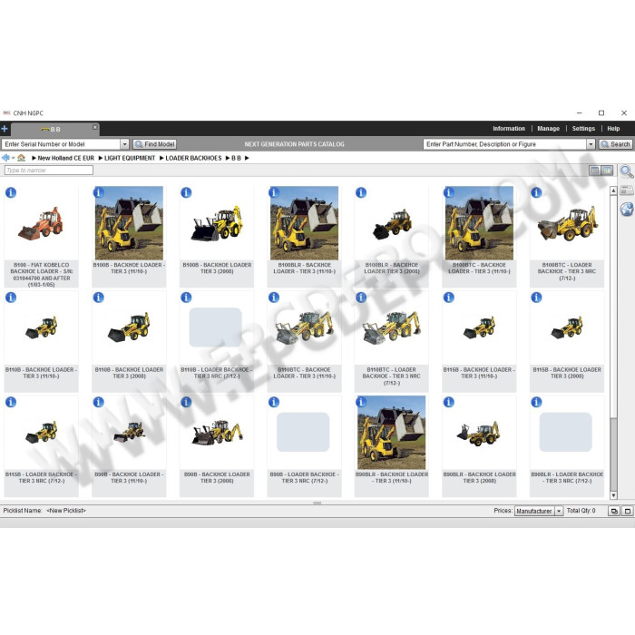Show info for B115B Backhoe Loader Tier 3 (11/10-)
Screen dimensions: 635x635
click(449, 298)
